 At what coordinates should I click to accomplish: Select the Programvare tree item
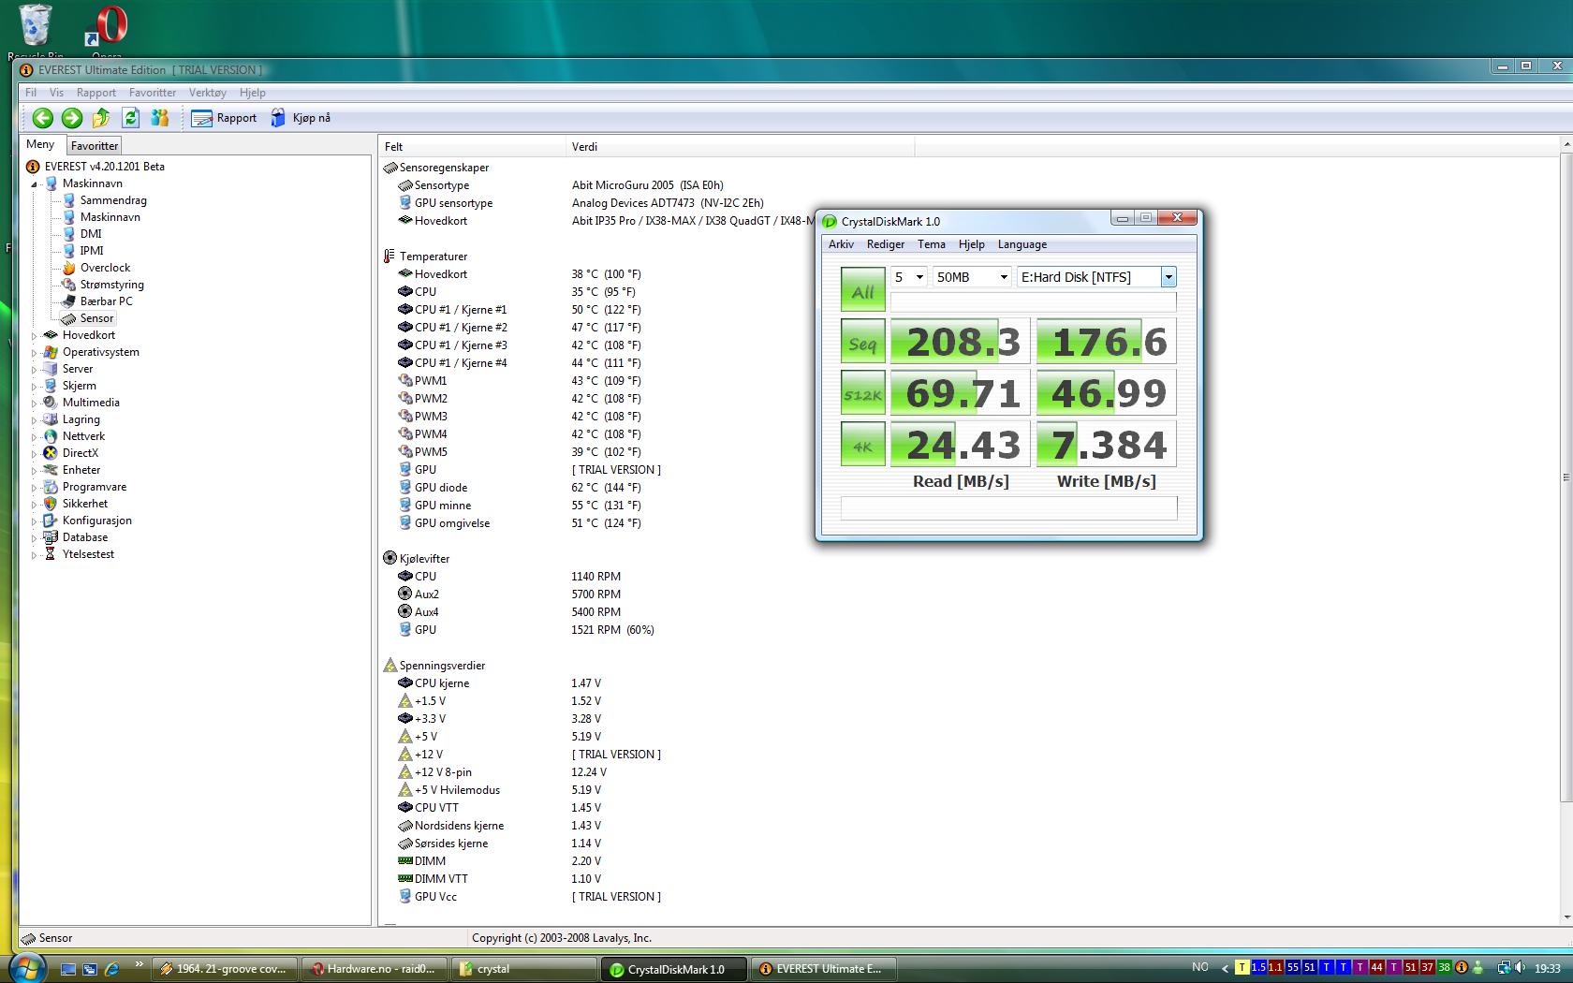[95, 487]
